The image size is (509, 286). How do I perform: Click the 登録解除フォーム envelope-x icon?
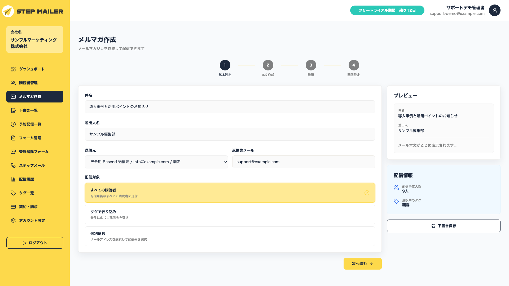13,152
